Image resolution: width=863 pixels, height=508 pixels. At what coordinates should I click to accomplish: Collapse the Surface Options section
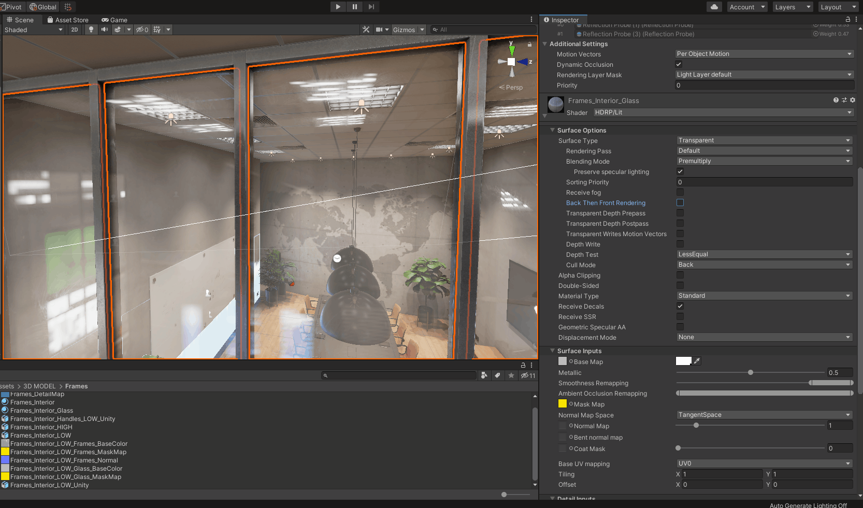(x=552, y=130)
